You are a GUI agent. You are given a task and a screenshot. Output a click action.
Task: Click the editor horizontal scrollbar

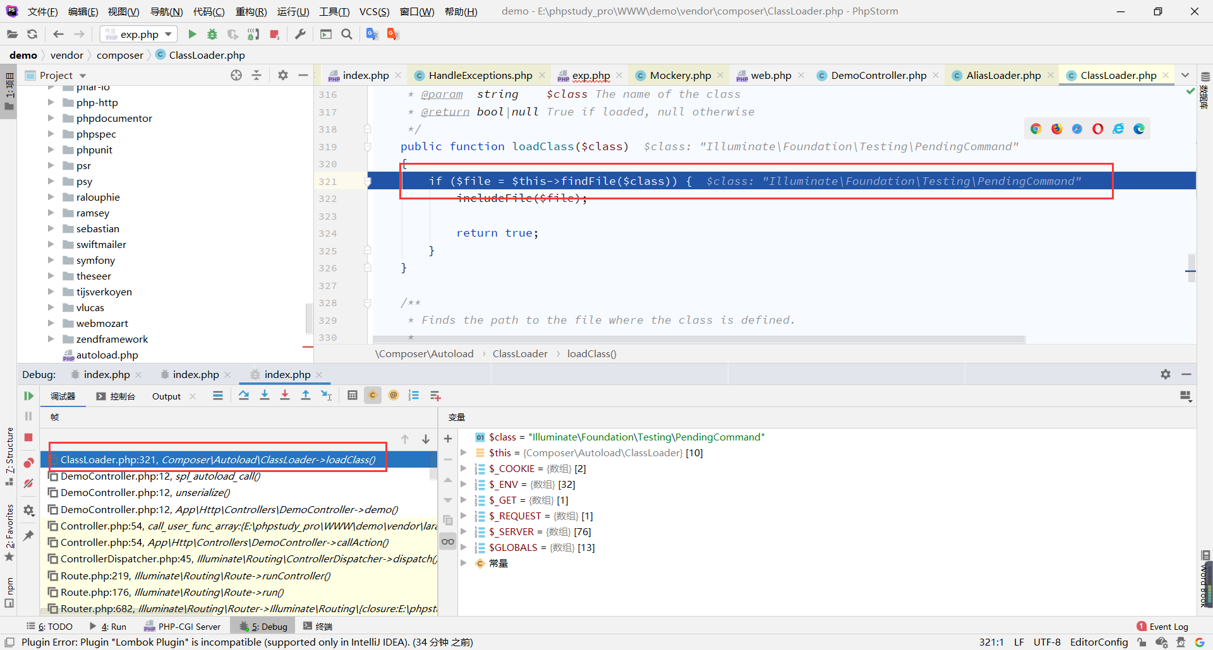pos(699,340)
